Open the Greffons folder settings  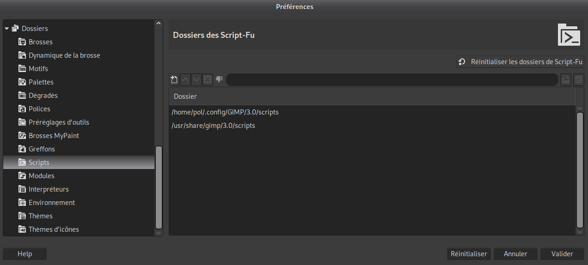pyautogui.click(x=42, y=149)
